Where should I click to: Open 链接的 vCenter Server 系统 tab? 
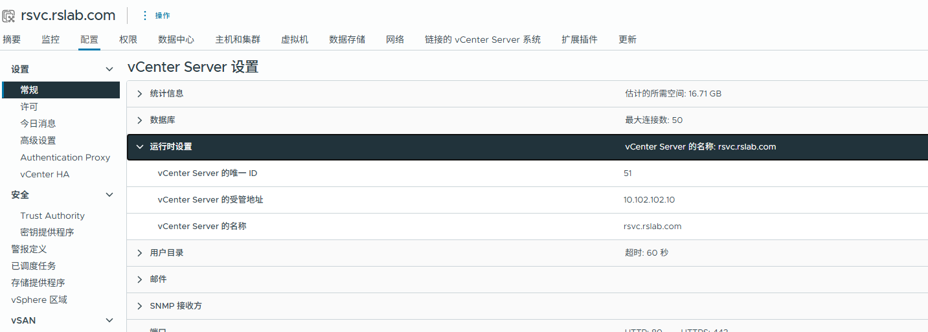[482, 39]
